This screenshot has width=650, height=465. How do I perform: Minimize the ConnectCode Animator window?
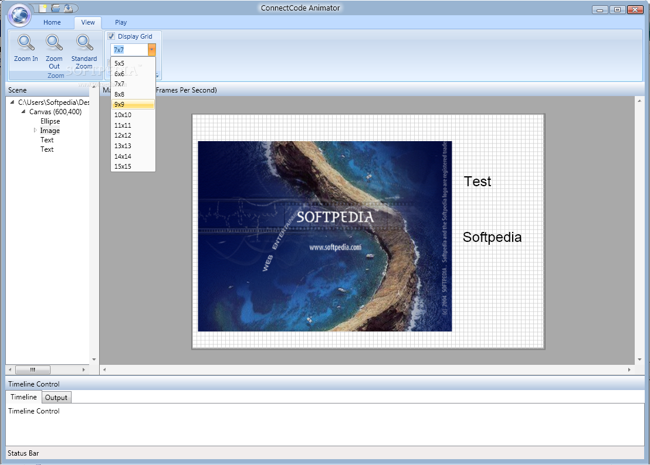(x=600, y=9)
